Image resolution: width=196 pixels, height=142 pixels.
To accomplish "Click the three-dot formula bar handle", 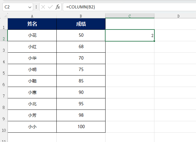I will pos(36,7).
